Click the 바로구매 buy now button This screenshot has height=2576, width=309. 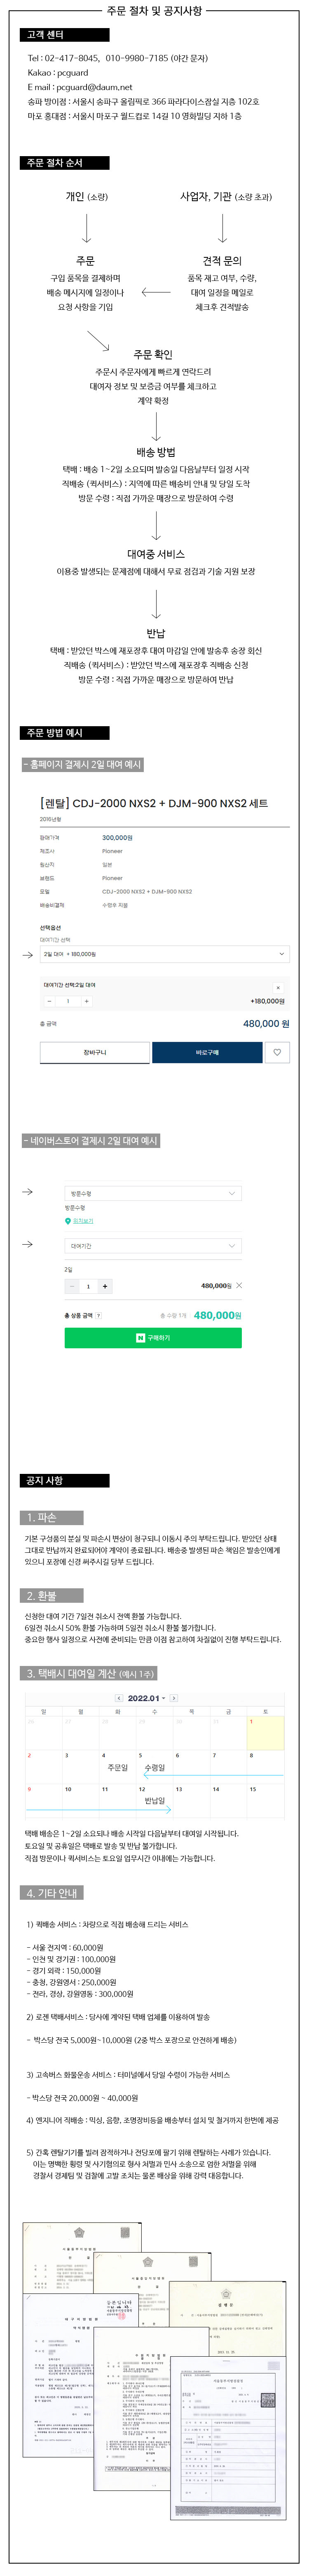pos(207,1052)
